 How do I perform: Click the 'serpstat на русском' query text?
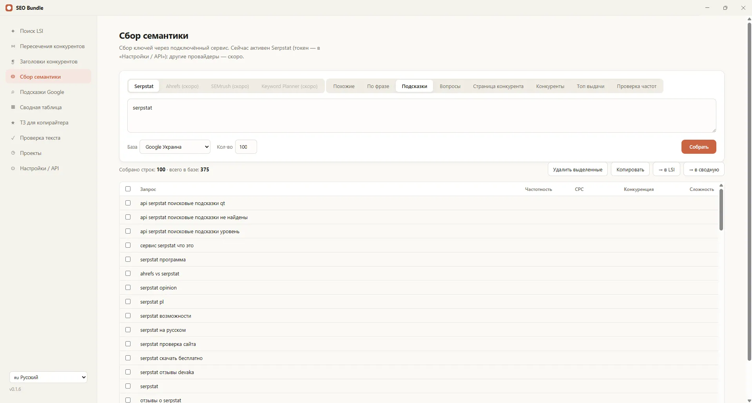163,330
